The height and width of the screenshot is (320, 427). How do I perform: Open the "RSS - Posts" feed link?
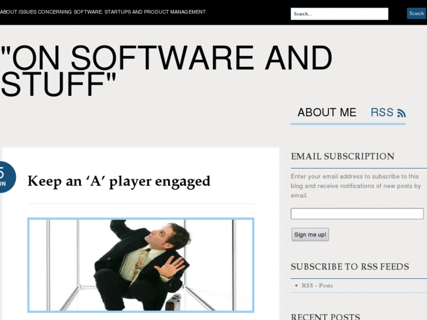(x=317, y=285)
